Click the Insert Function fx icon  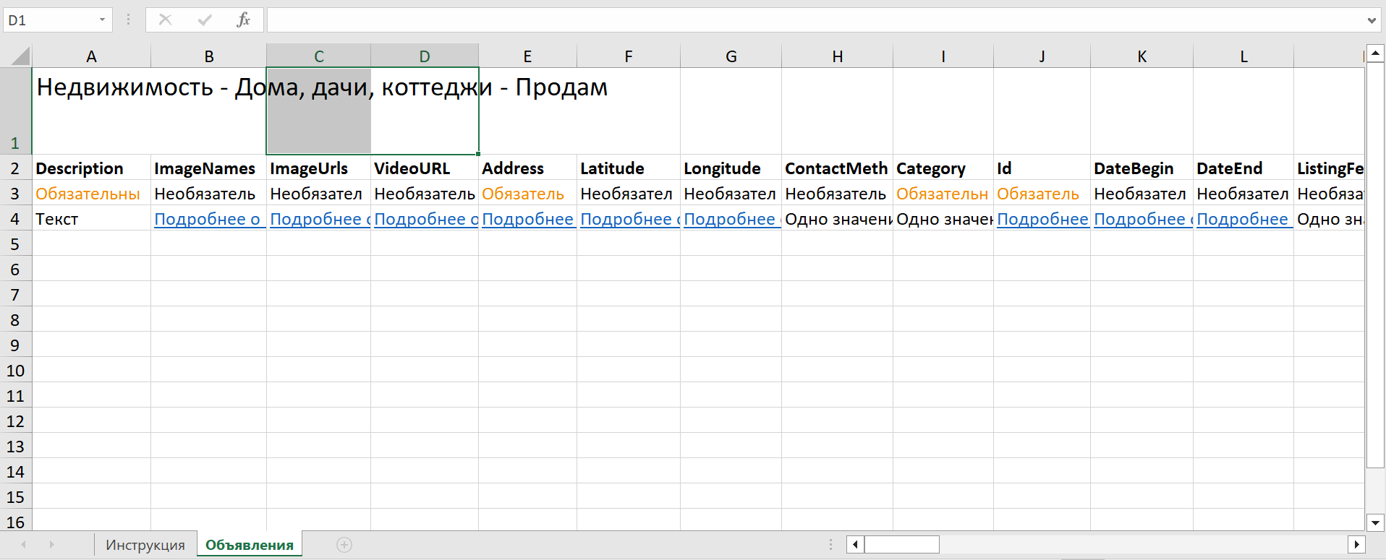tap(243, 20)
